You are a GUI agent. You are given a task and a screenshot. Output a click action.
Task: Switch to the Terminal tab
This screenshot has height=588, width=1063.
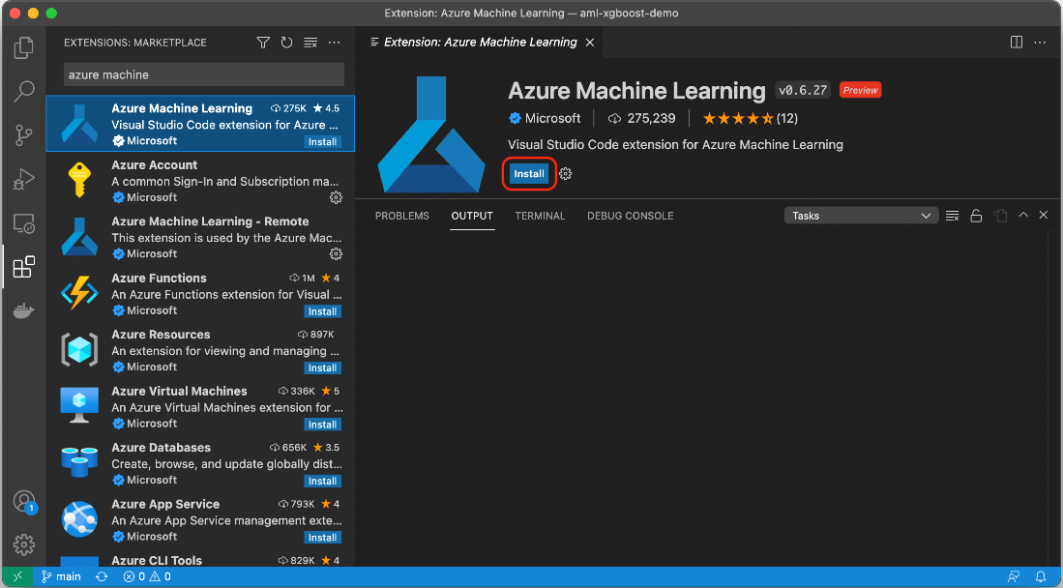540,216
